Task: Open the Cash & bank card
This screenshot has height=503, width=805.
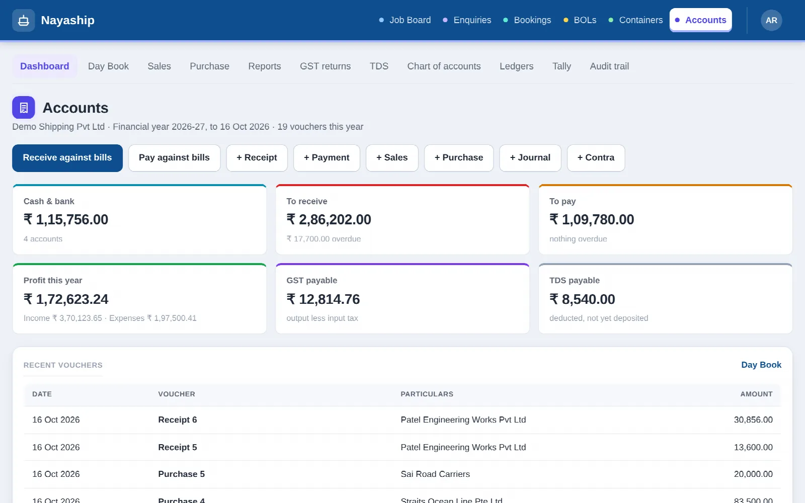Action: (x=139, y=219)
